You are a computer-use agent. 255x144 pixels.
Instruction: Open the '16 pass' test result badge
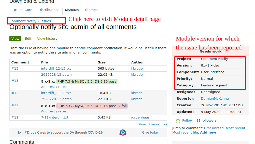coord(87,82)
